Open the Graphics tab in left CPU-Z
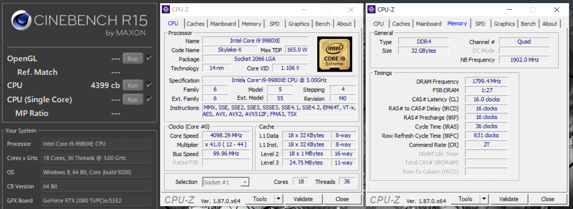The image size is (573, 209). pyautogui.click(x=299, y=24)
